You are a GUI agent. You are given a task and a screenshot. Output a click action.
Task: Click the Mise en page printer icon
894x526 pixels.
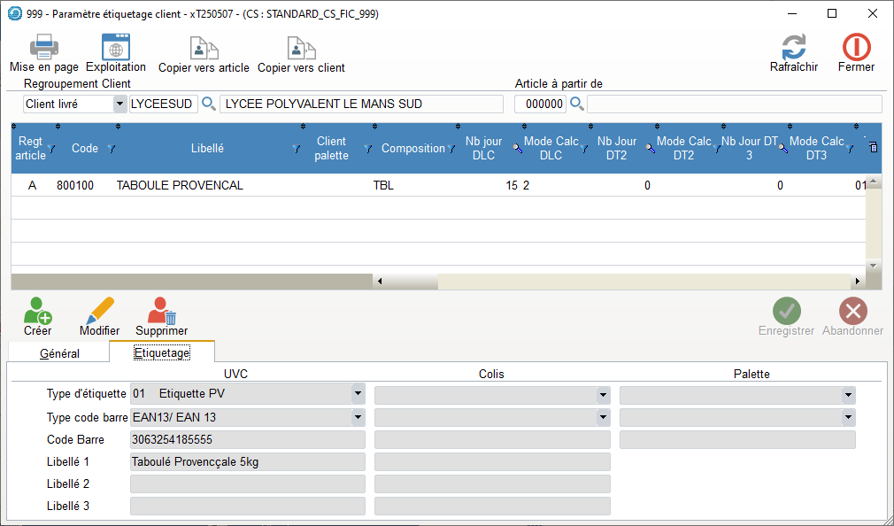point(44,47)
